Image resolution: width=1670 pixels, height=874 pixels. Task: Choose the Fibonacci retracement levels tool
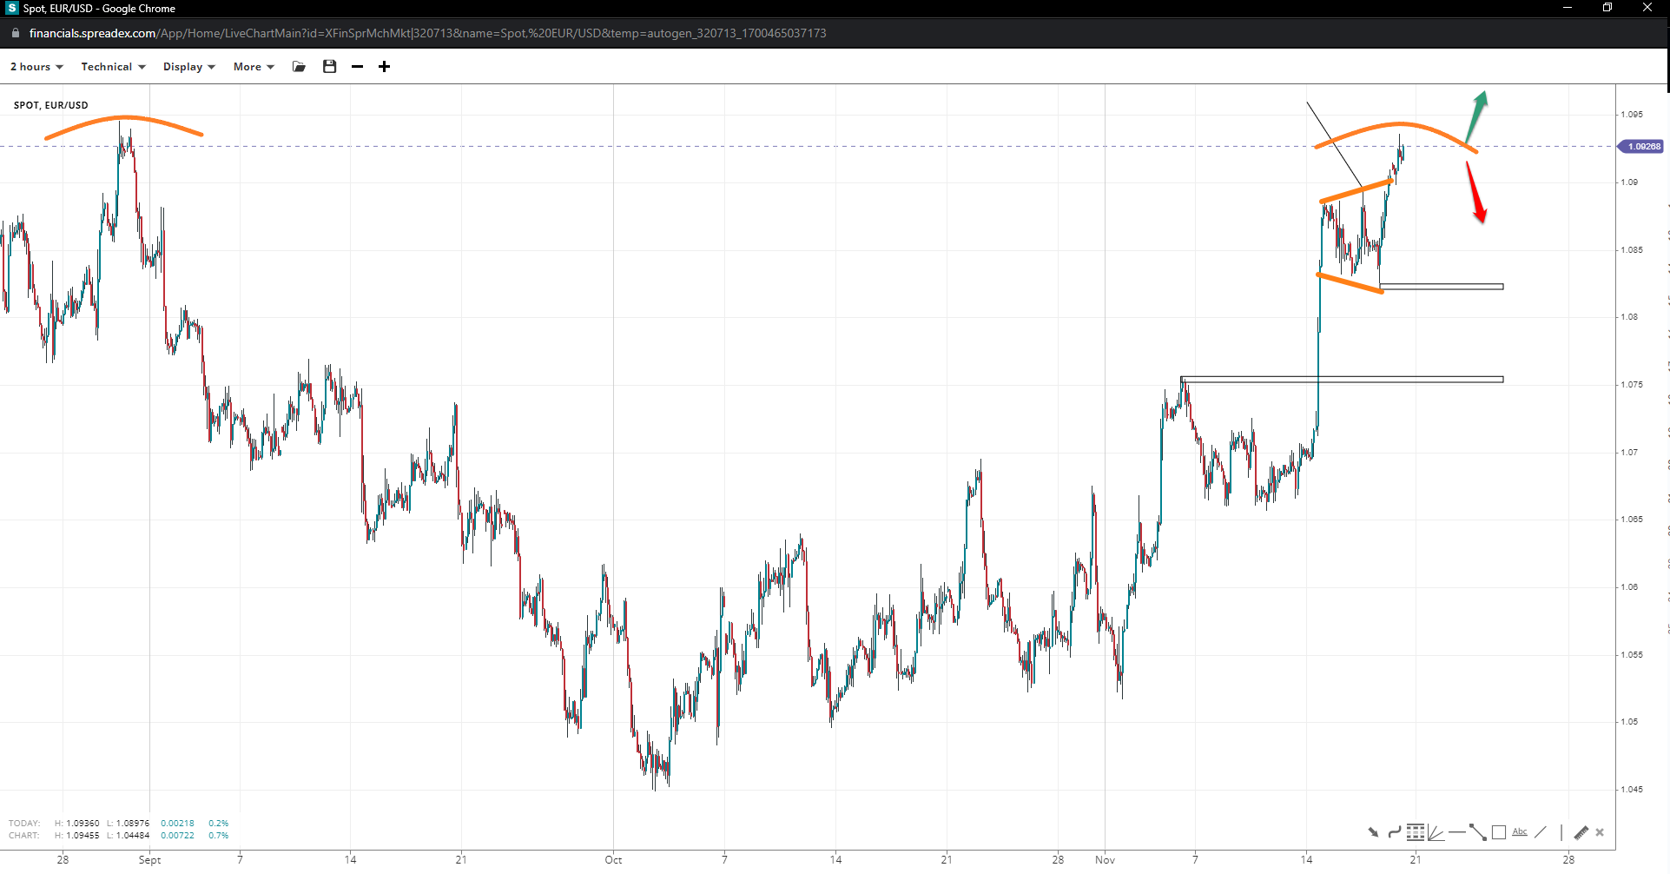point(1416,832)
